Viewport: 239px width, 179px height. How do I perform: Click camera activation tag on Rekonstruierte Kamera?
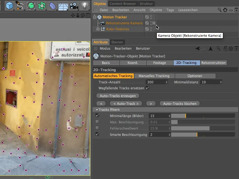(x=154, y=23)
